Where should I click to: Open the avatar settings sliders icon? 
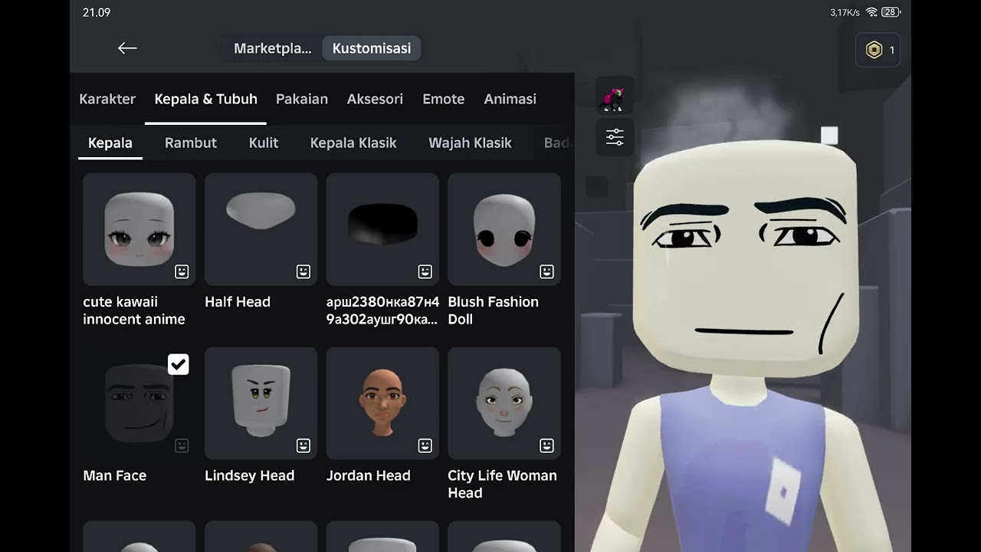[x=615, y=137]
